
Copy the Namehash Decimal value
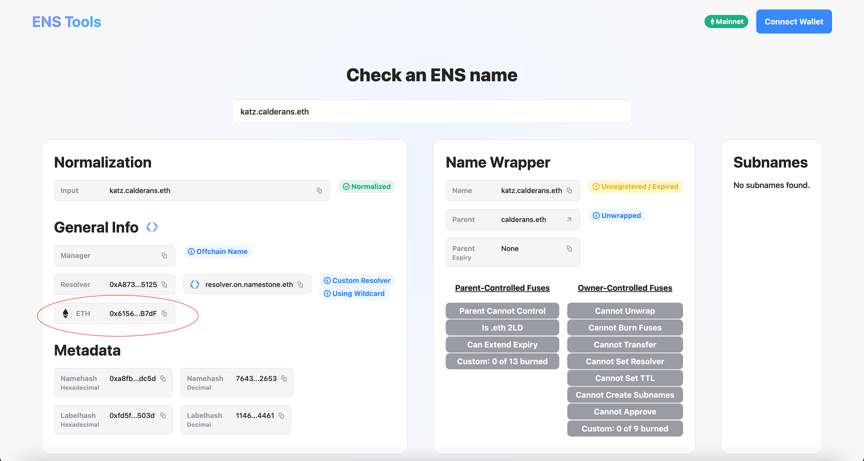[x=284, y=378]
